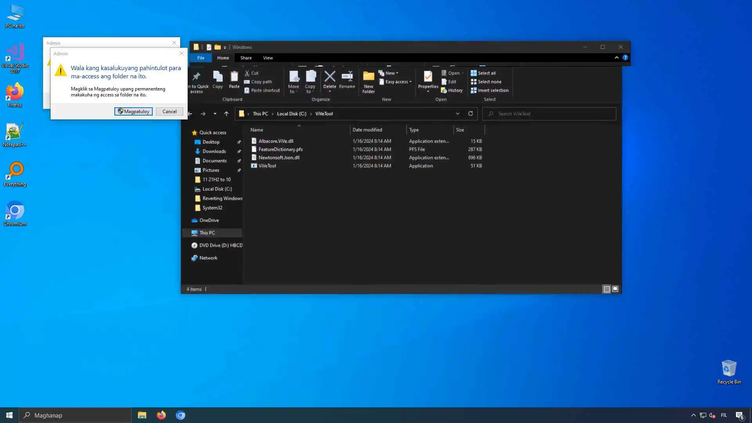Open the View ribbon tab
The width and height of the screenshot is (752, 423).
(268, 58)
